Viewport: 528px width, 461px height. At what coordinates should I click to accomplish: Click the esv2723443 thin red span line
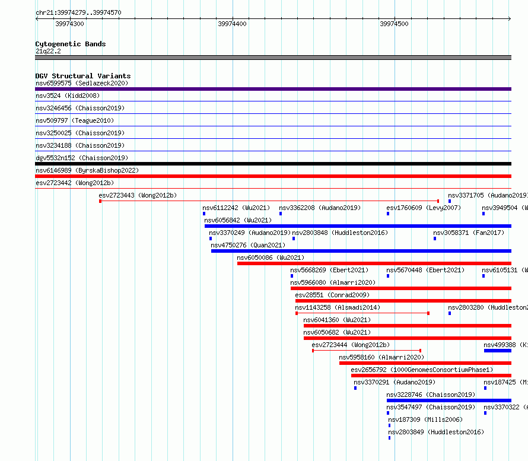(x=269, y=201)
